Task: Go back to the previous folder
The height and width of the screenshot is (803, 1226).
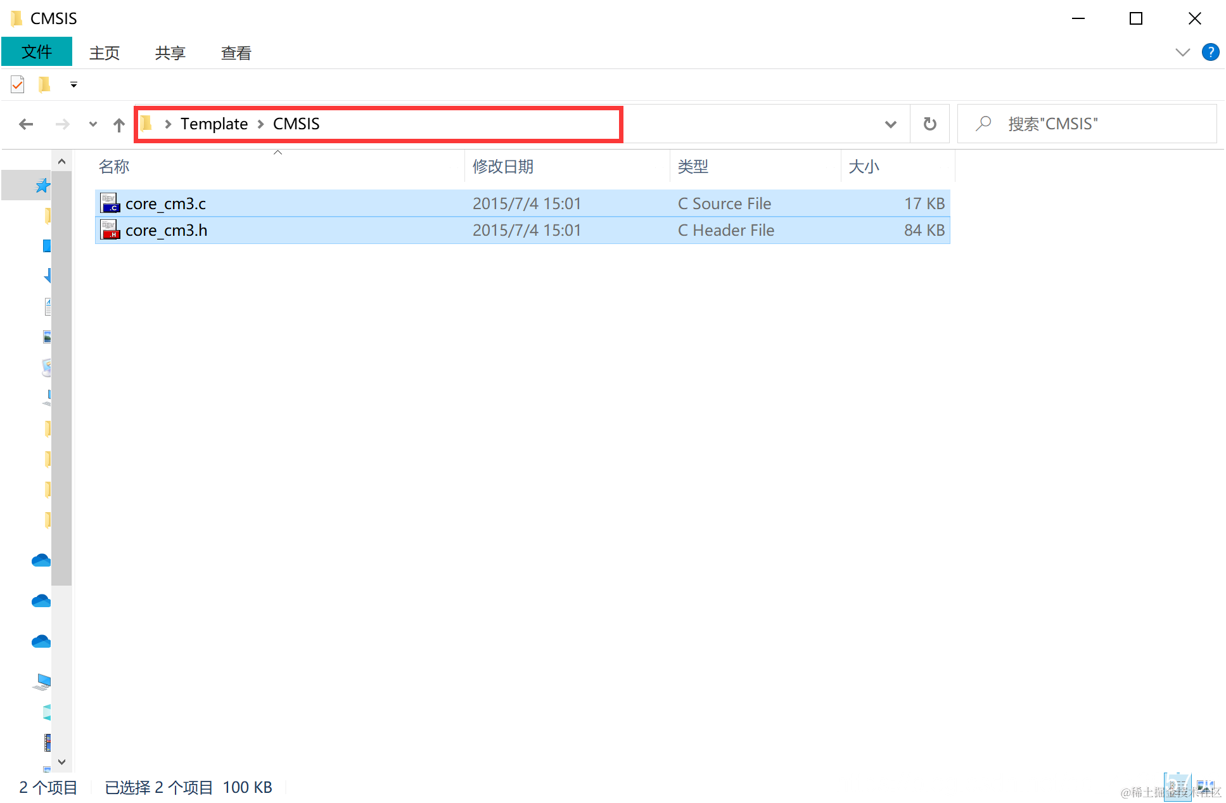Action: point(26,124)
